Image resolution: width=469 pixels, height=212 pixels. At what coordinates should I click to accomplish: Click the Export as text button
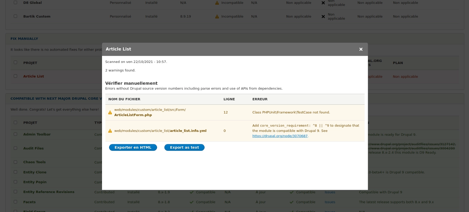coord(184,148)
